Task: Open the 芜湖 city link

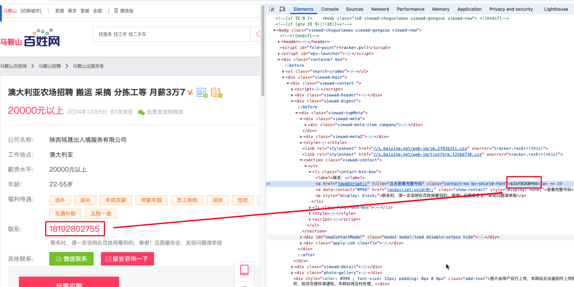Action: 59,11
